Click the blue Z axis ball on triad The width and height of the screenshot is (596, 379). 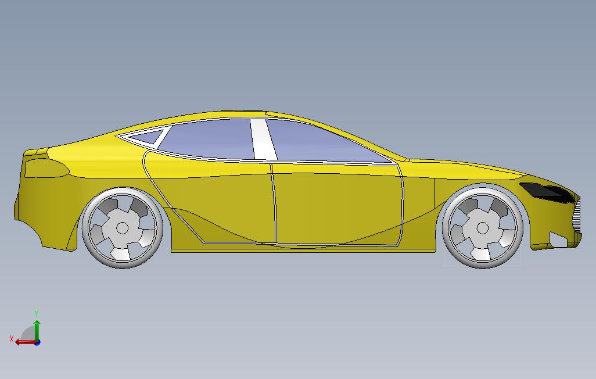pyautogui.click(x=37, y=343)
